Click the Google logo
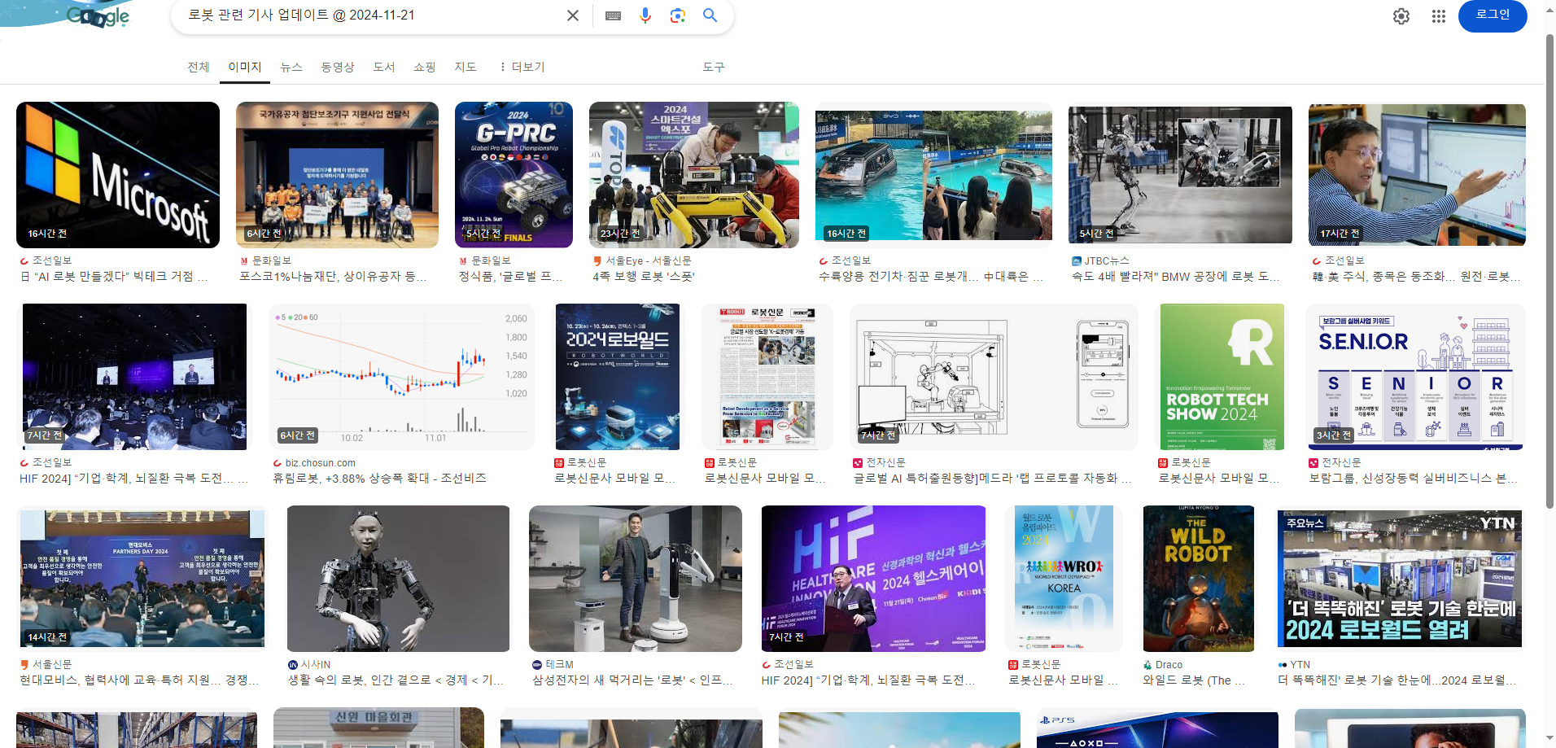This screenshot has width=1556, height=748. pyautogui.click(x=98, y=16)
